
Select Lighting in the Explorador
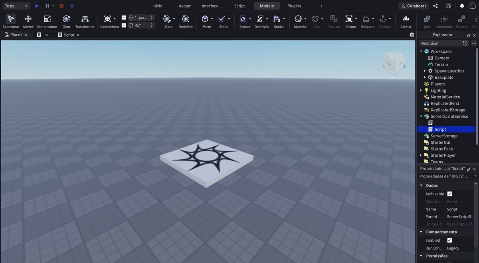[x=438, y=90]
